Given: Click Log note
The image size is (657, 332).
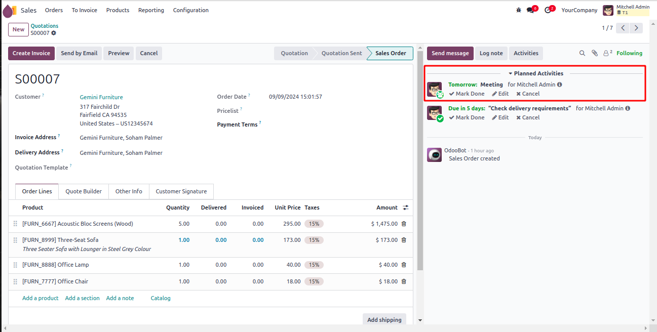Looking at the screenshot, I should click(491, 53).
